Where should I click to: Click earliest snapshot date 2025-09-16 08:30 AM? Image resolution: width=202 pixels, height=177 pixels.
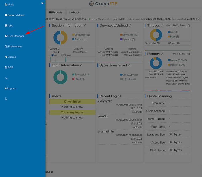(159, 19)
